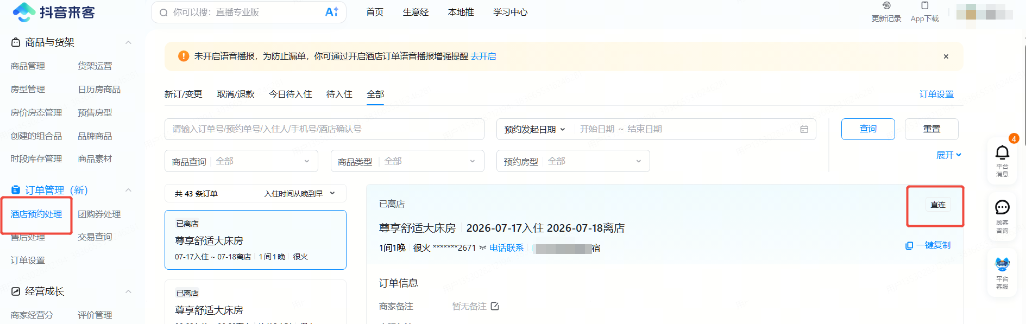Edit merchant note pencil icon
This screenshot has width=1026, height=324.
click(495, 306)
